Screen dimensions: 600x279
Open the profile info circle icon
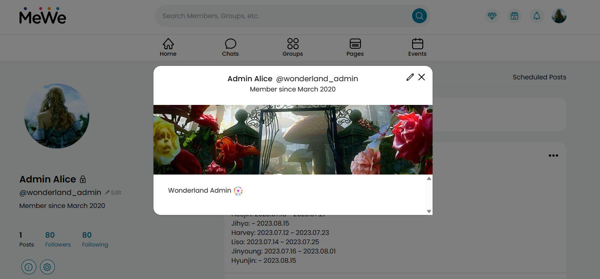pos(29,267)
